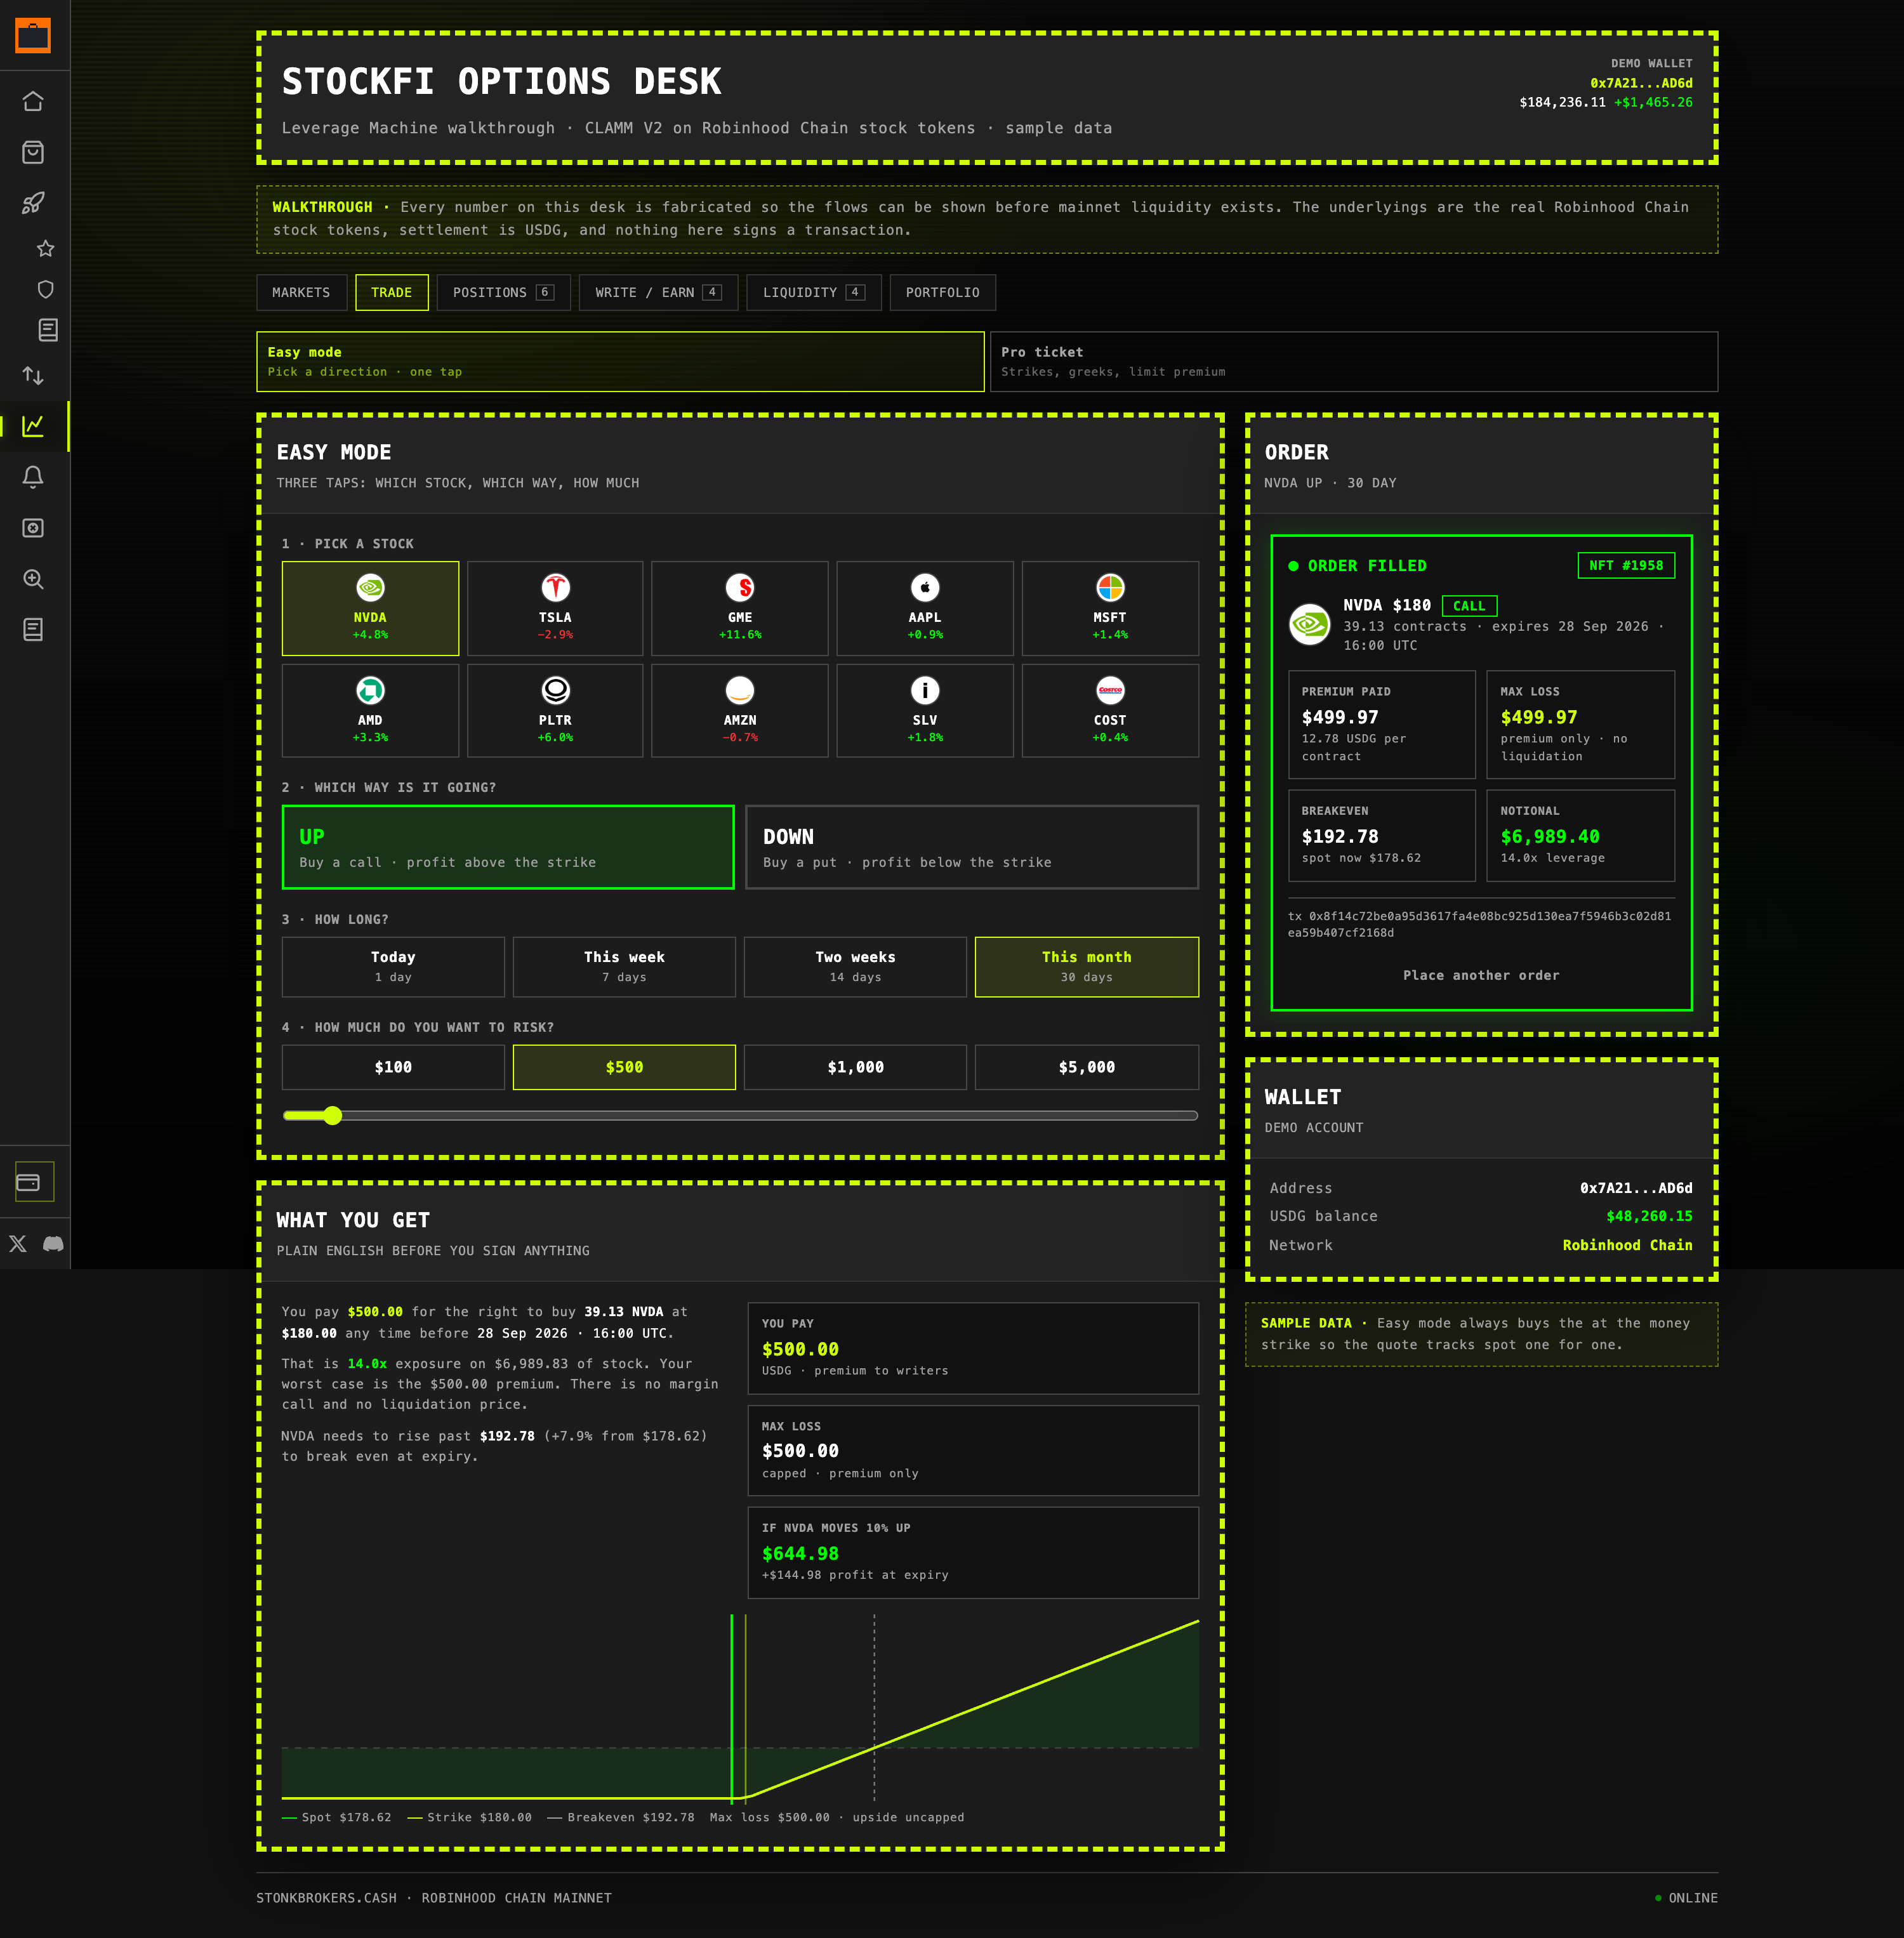
Task: Pick the MSFT stock logo card
Action: tap(1110, 608)
